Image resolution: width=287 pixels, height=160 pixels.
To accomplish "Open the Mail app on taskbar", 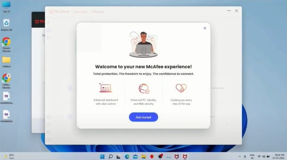I will [135, 157].
